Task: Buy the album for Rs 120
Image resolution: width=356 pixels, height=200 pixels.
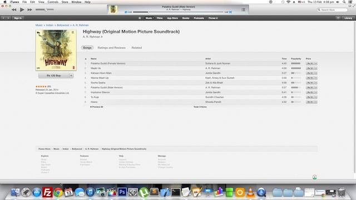Action: coord(53,76)
